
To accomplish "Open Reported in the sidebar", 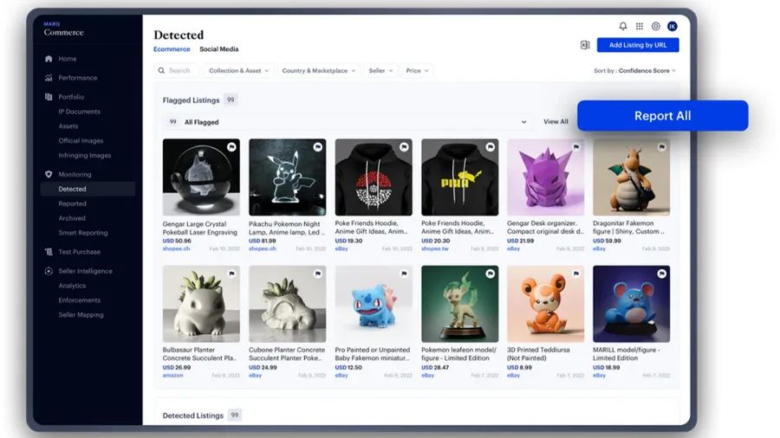I will tap(72, 203).
